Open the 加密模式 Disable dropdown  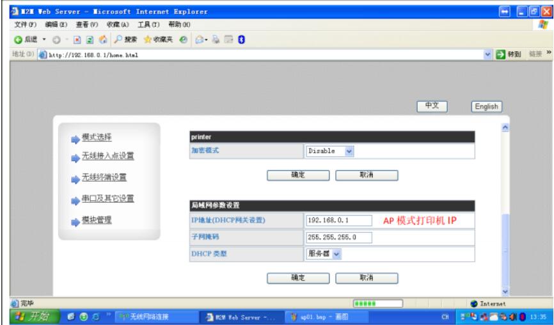point(330,152)
